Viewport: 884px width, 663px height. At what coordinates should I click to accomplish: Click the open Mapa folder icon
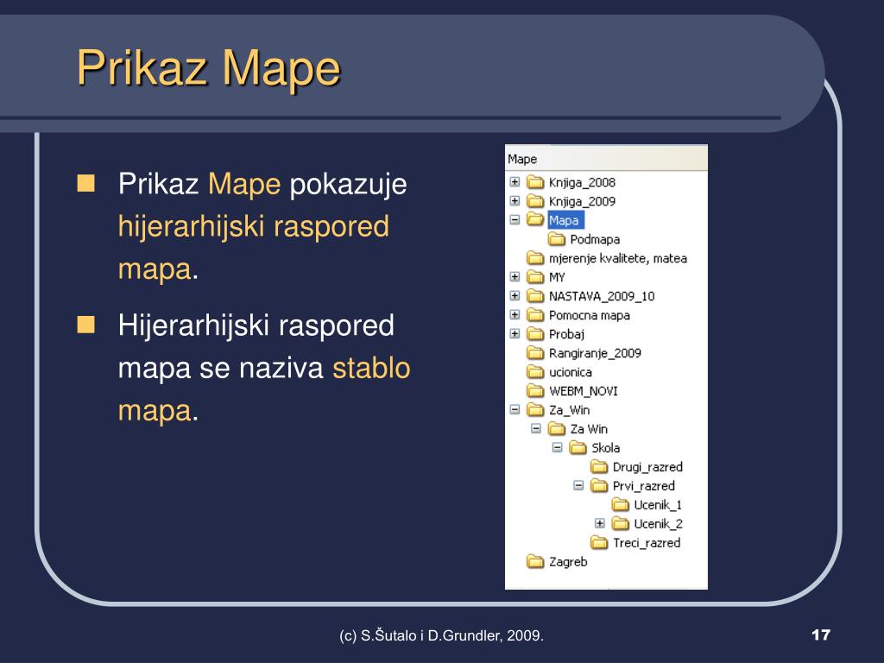[x=535, y=219]
